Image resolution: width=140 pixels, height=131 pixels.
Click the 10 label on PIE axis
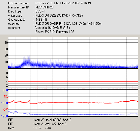6,62
